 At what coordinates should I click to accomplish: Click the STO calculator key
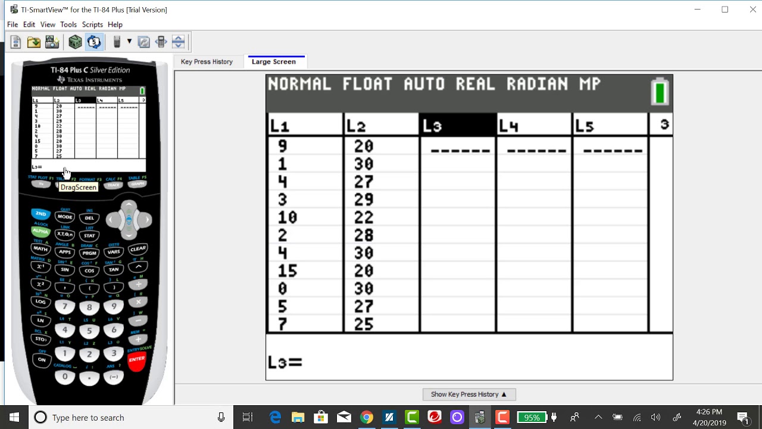click(x=40, y=339)
